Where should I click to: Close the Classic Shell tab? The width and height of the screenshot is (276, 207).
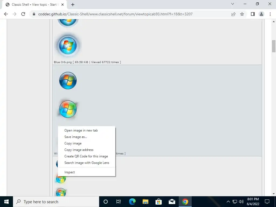pos(63,5)
